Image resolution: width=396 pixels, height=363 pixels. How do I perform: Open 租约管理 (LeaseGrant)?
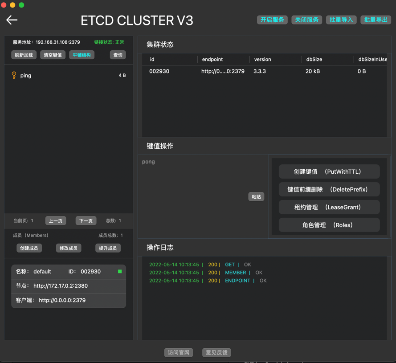329,207
